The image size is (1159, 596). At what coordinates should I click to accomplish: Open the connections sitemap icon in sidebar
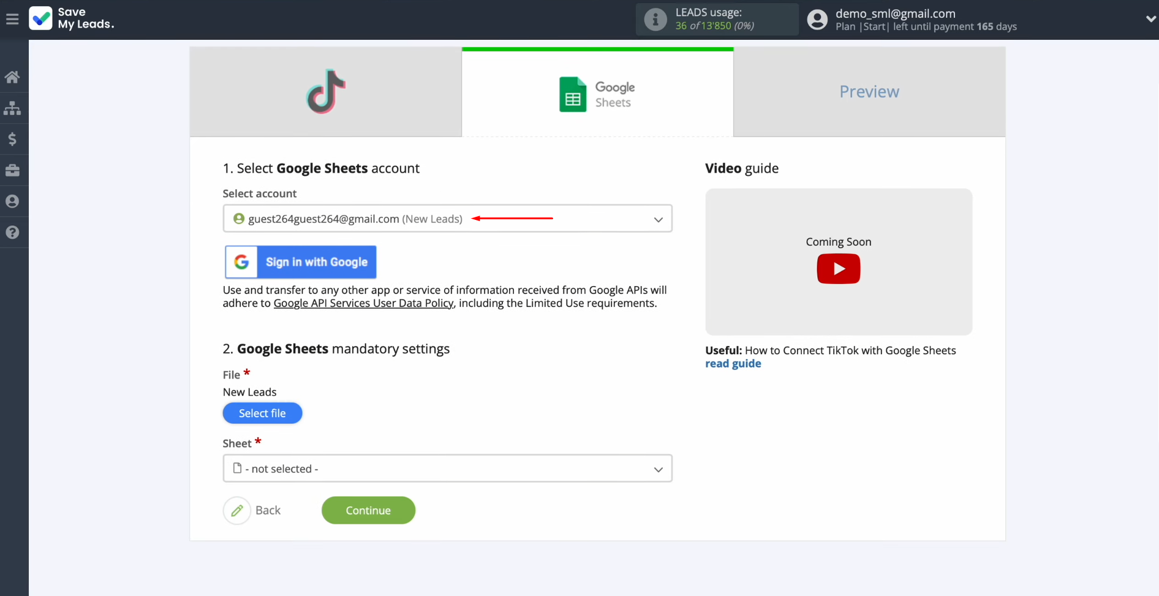12,108
